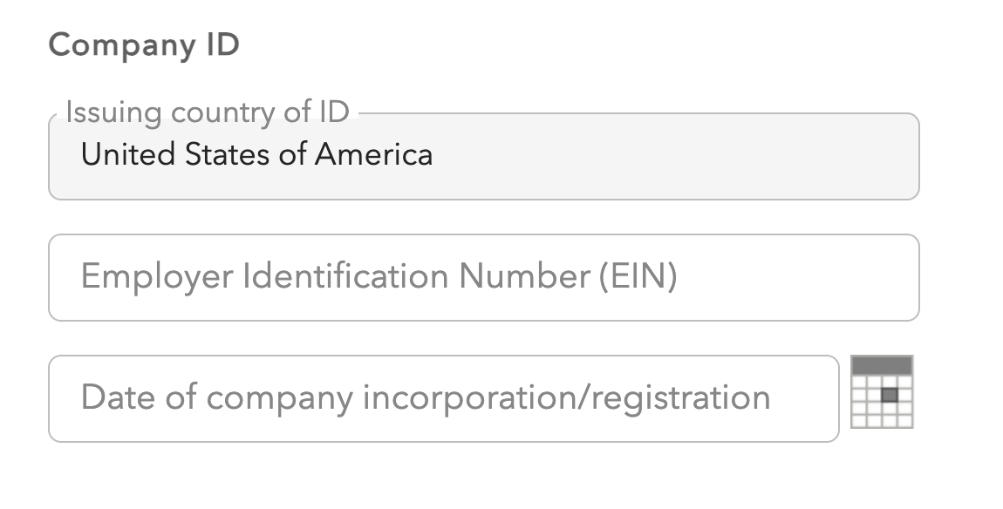Click the word Employer in EIN field
The height and width of the screenshot is (509, 1003).
[x=157, y=278]
